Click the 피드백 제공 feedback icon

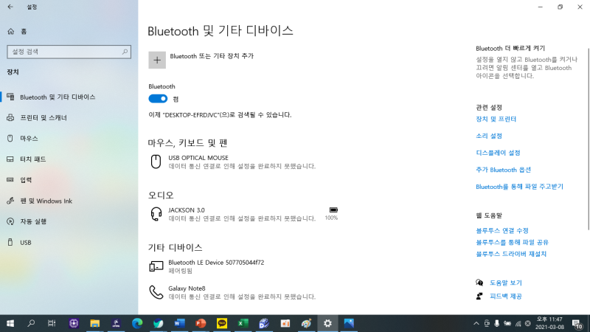pyautogui.click(x=479, y=297)
